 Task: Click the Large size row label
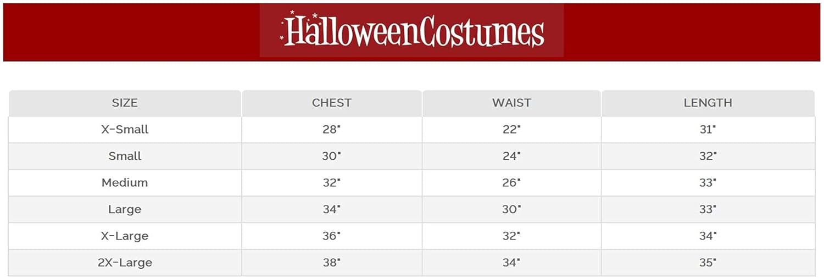[x=125, y=209]
